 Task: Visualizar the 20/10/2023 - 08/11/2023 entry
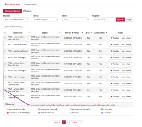click(x=115, y=97)
